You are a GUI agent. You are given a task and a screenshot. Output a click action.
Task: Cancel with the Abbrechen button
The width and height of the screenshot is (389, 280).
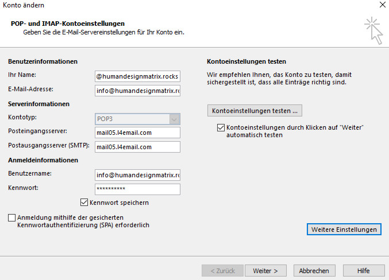(314, 270)
